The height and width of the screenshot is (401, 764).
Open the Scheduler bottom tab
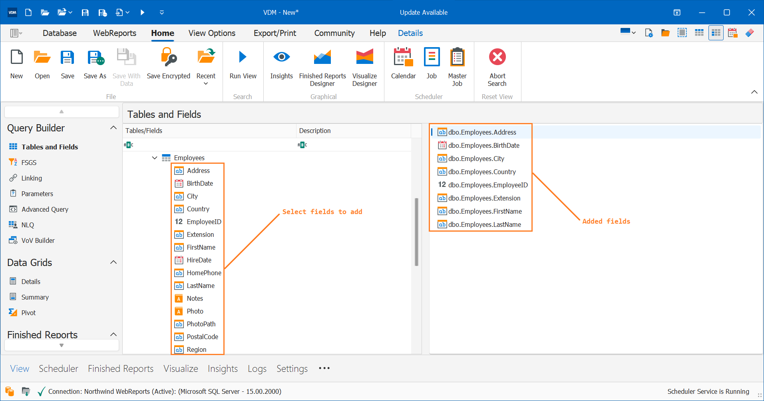[x=58, y=368]
